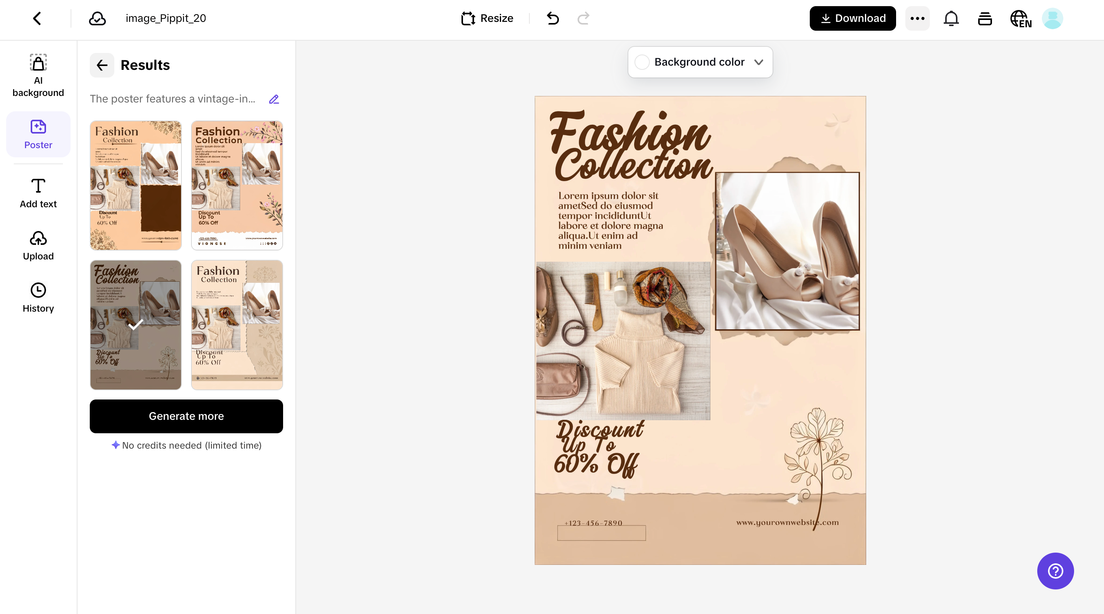Click Generate more posters
This screenshot has height=614, width=1104.
click(186, 416)
